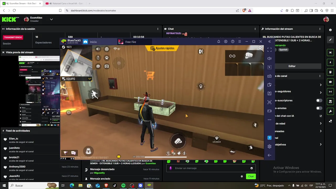Screen dimensions: 336x189
Task: Click the minimap in Free Fire
Action: (x=76, y=60)
